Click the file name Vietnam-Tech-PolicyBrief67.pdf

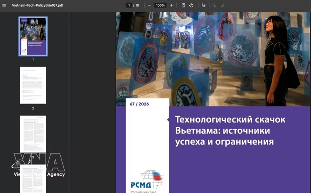coord(37,5)
